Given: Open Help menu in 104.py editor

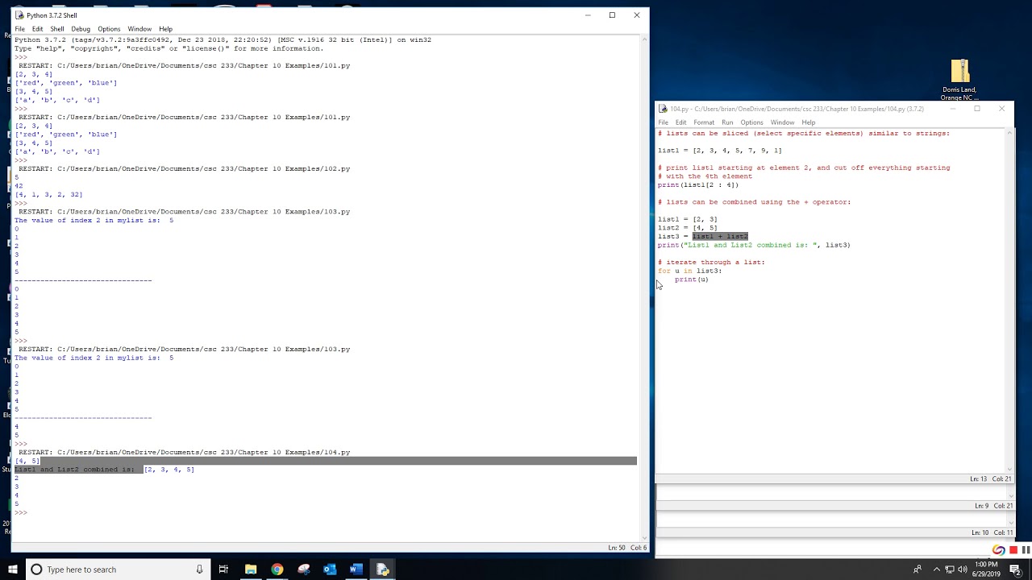Looking at the screenshot, I should 808,122.
